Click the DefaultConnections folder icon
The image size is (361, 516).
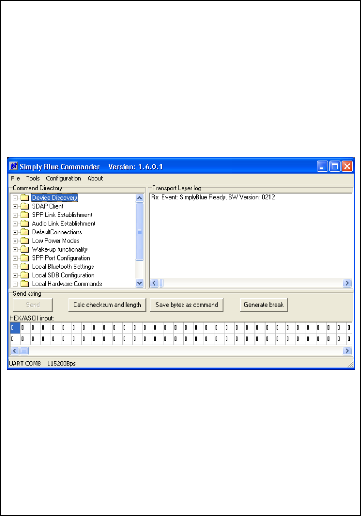point(25,232)
